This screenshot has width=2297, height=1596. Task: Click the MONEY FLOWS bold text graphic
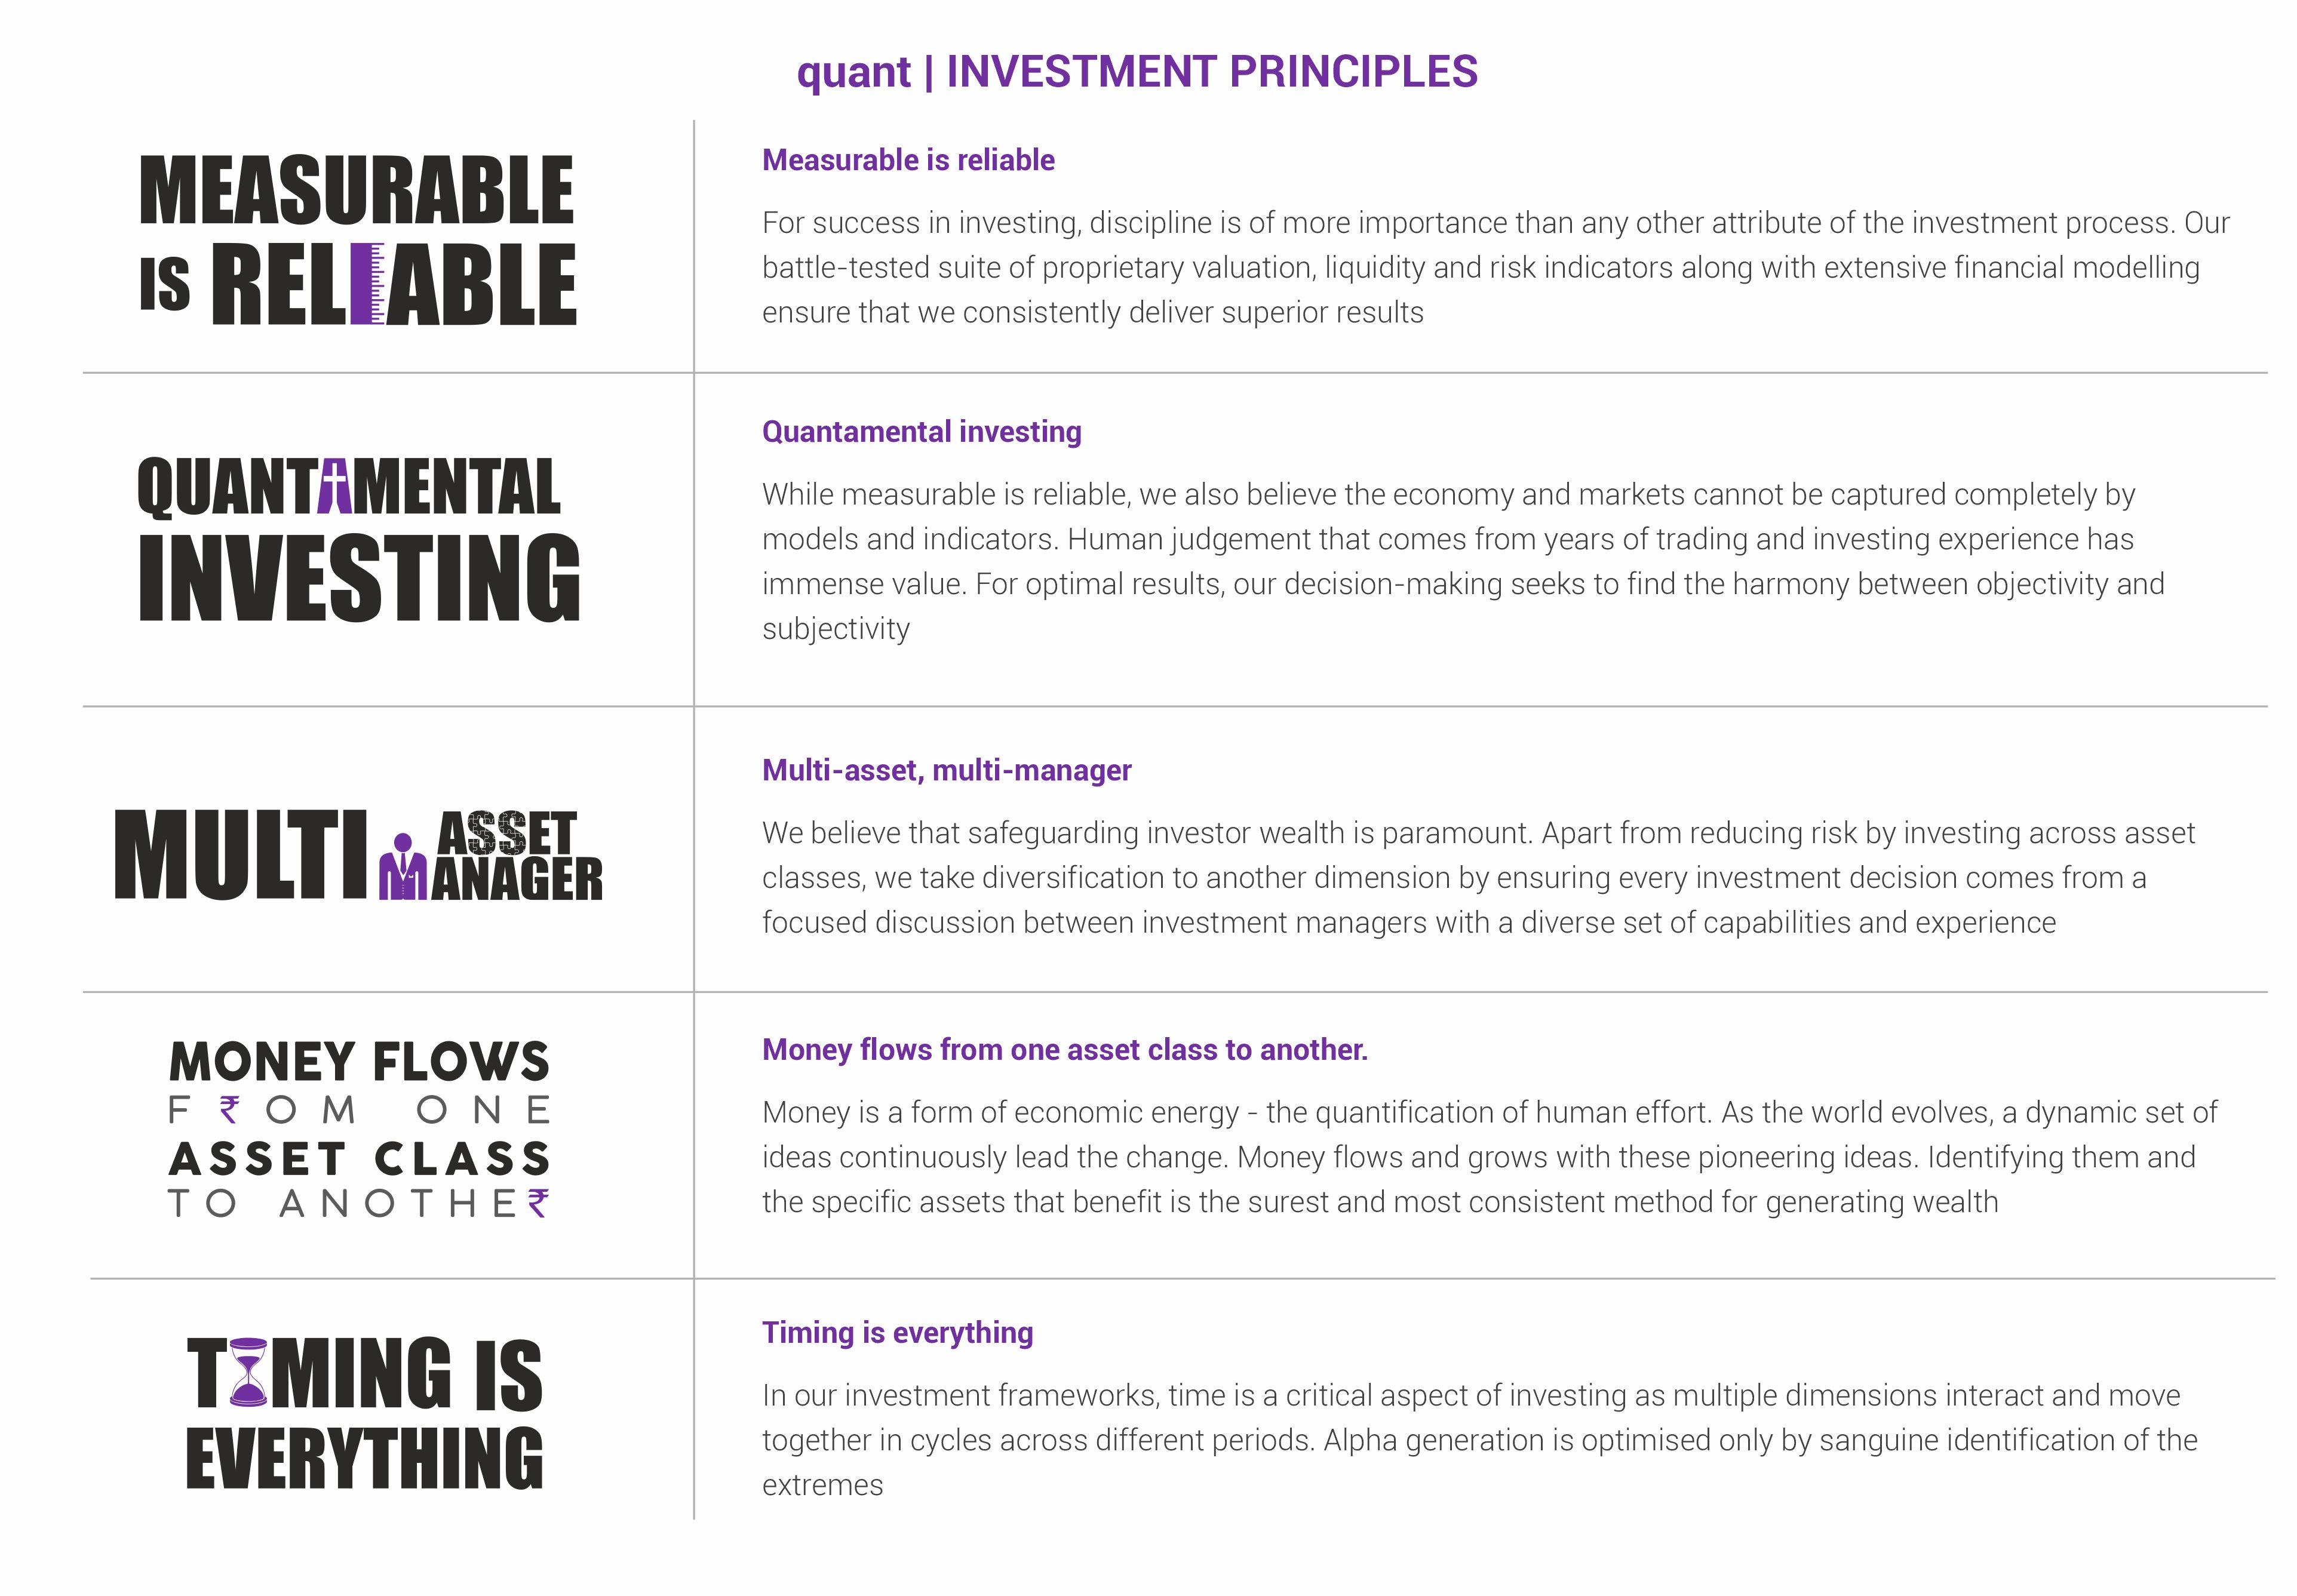359,1062
